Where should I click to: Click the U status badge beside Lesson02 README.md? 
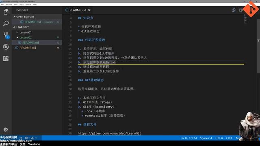pos(58,43)
